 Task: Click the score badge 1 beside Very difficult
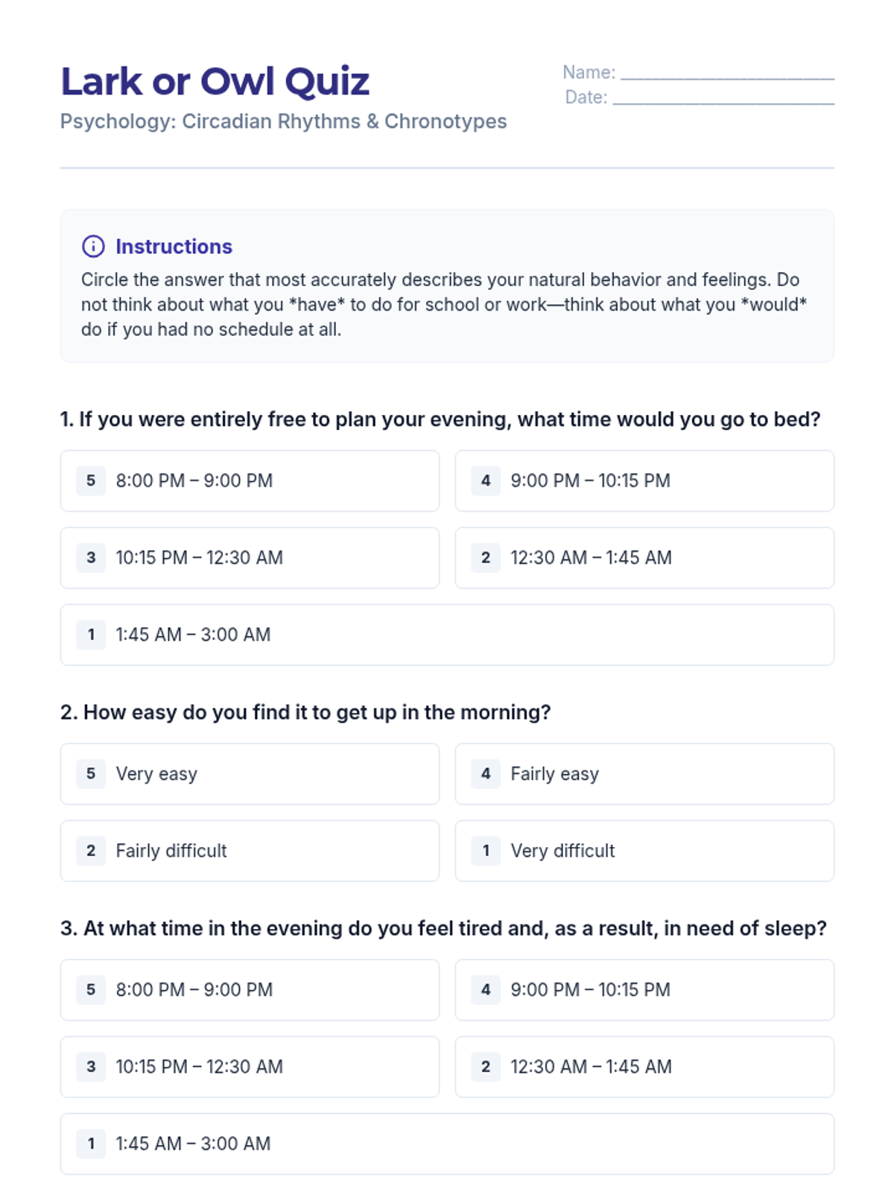click(x=486, y=851)
